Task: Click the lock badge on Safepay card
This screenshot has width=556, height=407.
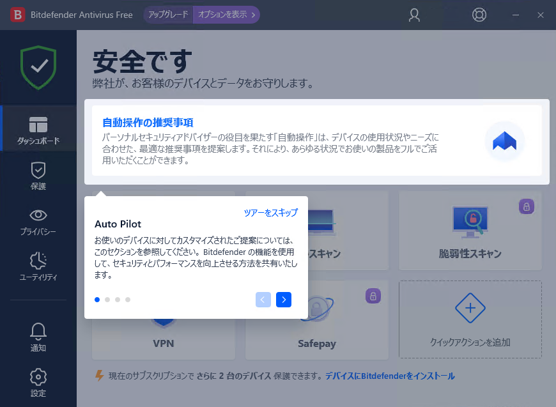Action: point(373,296)
